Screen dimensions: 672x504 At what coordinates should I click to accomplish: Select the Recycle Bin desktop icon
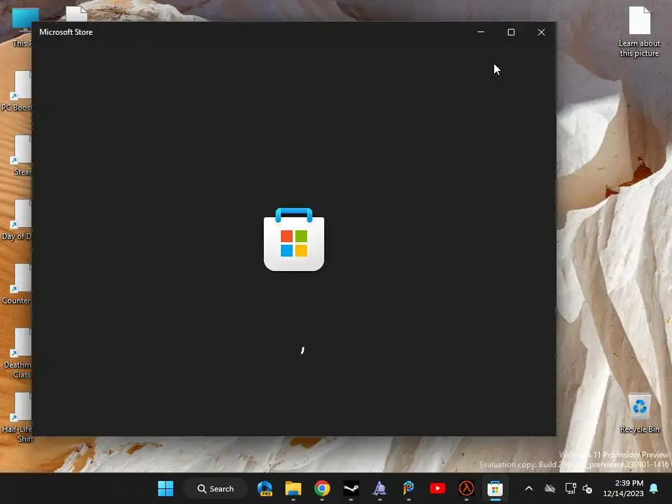(x=639, y=413)
